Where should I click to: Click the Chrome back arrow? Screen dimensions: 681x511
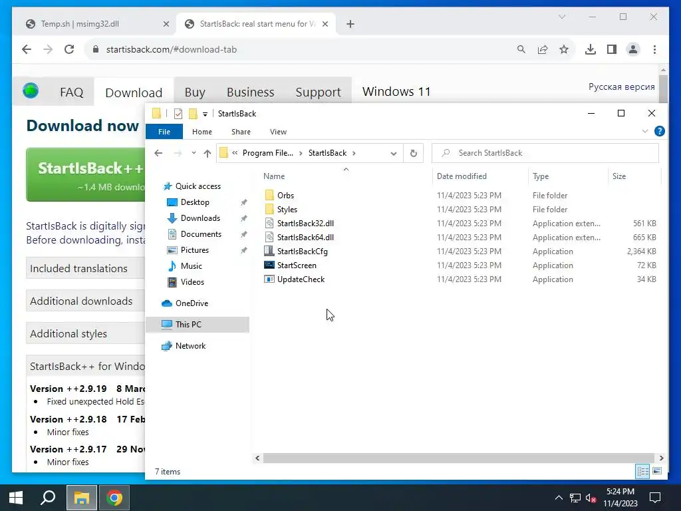coord(27,49)
